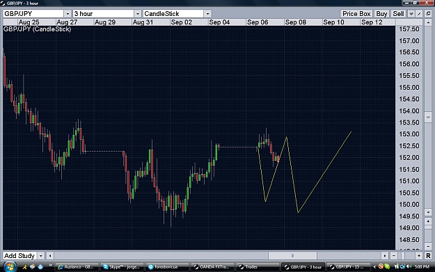Click the Sell button
This screenshot has width=435, height=272.
click(x=398, y=14)
